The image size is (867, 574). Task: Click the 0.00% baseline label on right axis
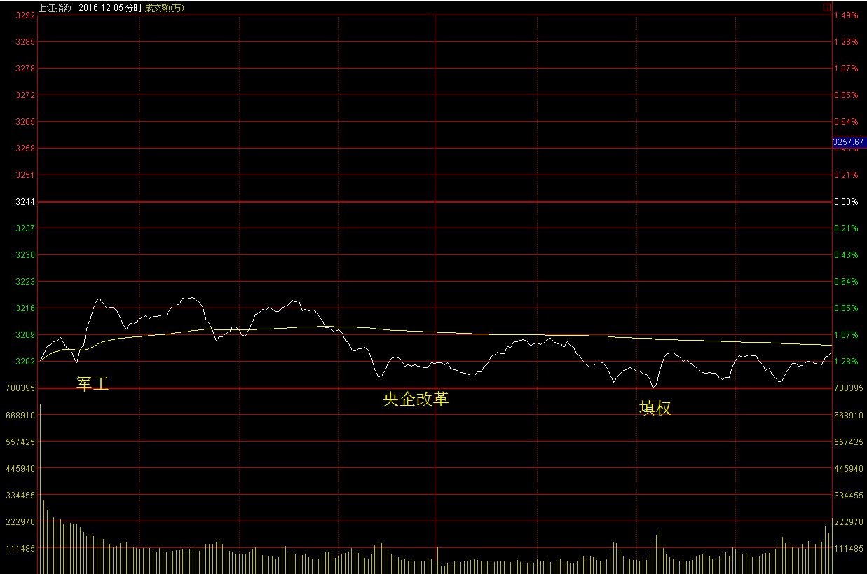point(846,202)
